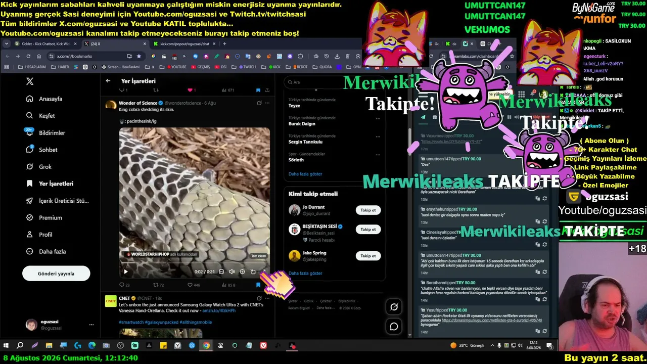
Task: Open browser downloads icon
Action: coord(337,56)
